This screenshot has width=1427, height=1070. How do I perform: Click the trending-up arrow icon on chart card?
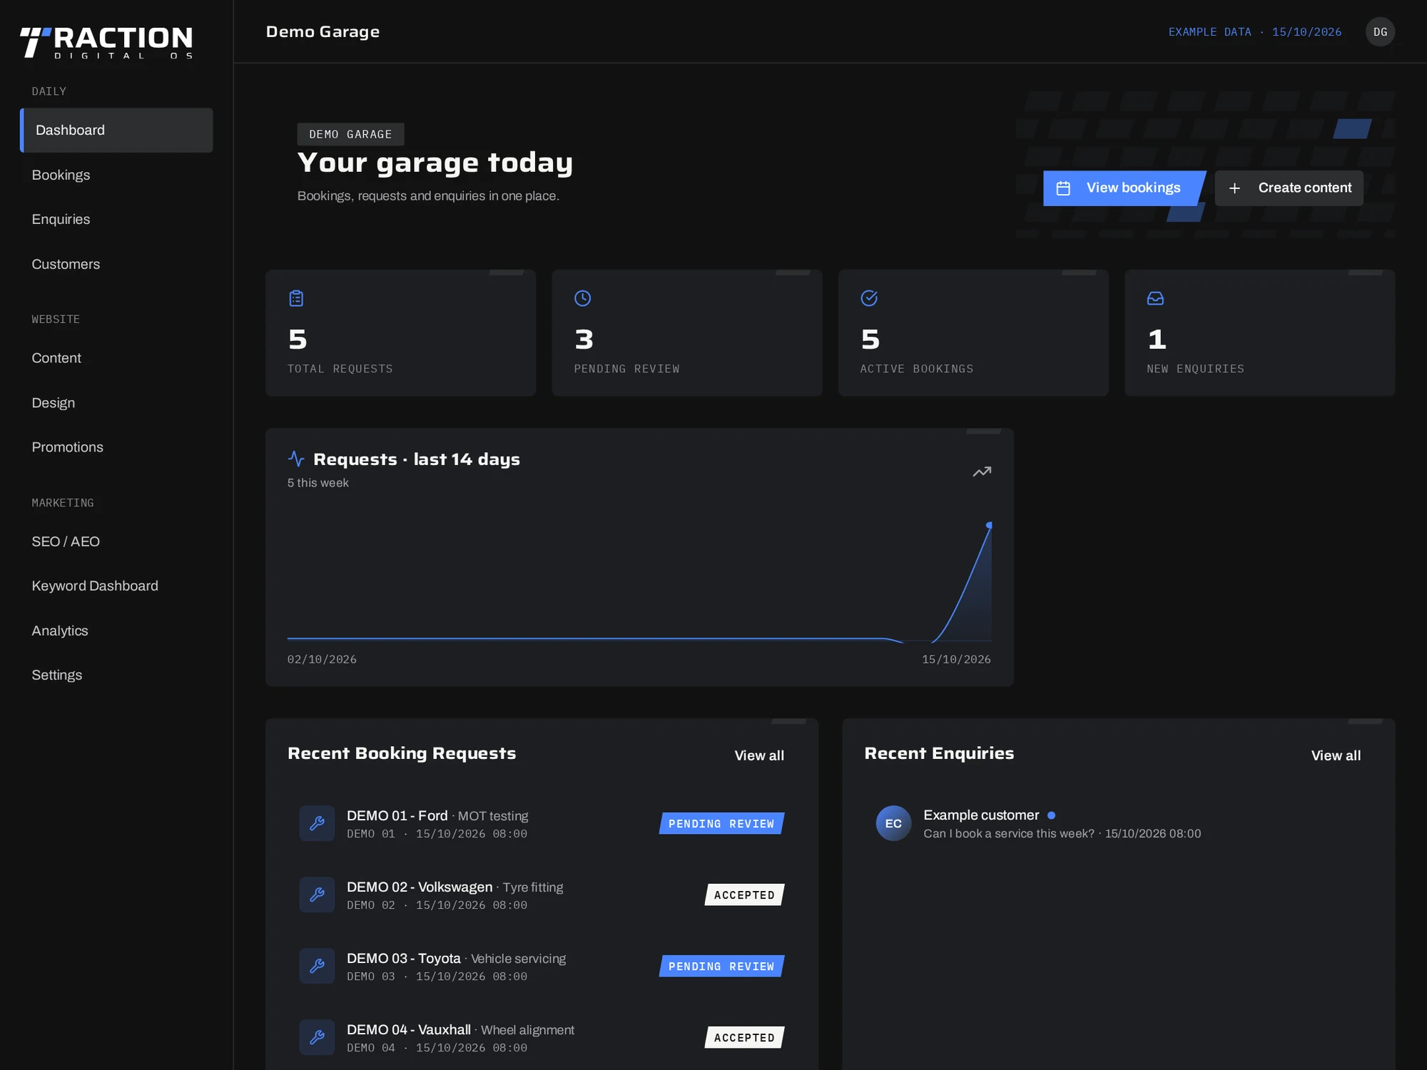tap(982, 472)
